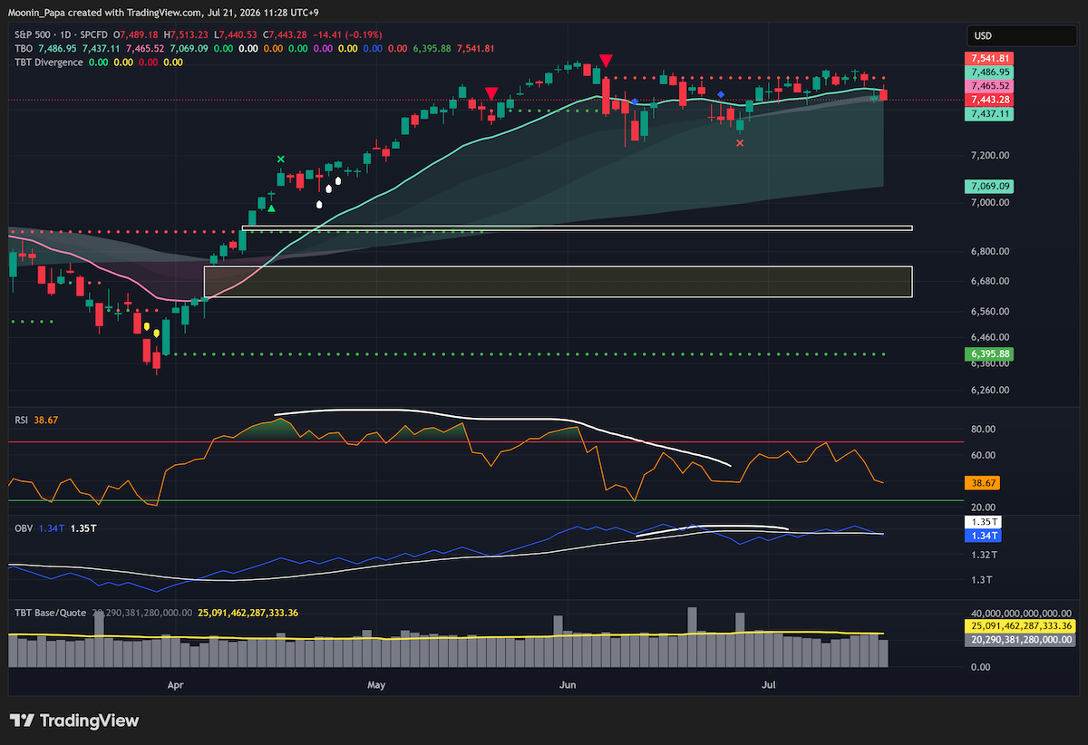Screen dimensions: 1088x745
Task: Click the red down-triangle marker in mid-May
Action: point(491,93)
